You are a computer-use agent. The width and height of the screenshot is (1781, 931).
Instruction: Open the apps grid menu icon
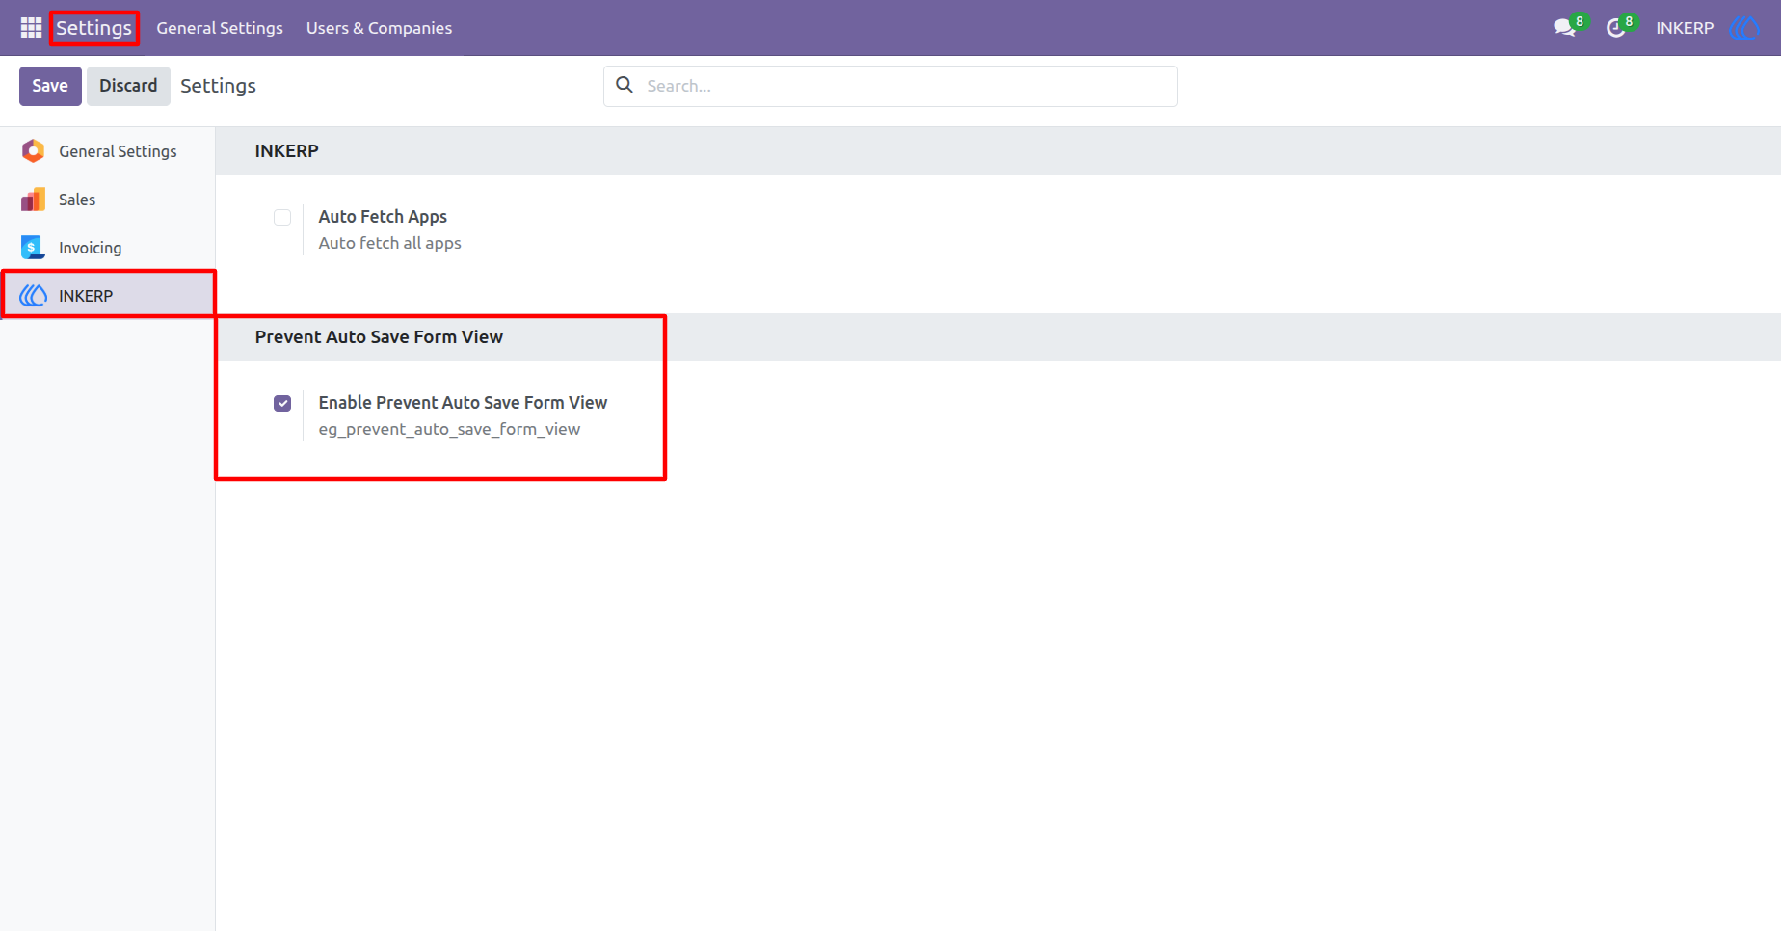click(31, 28)
